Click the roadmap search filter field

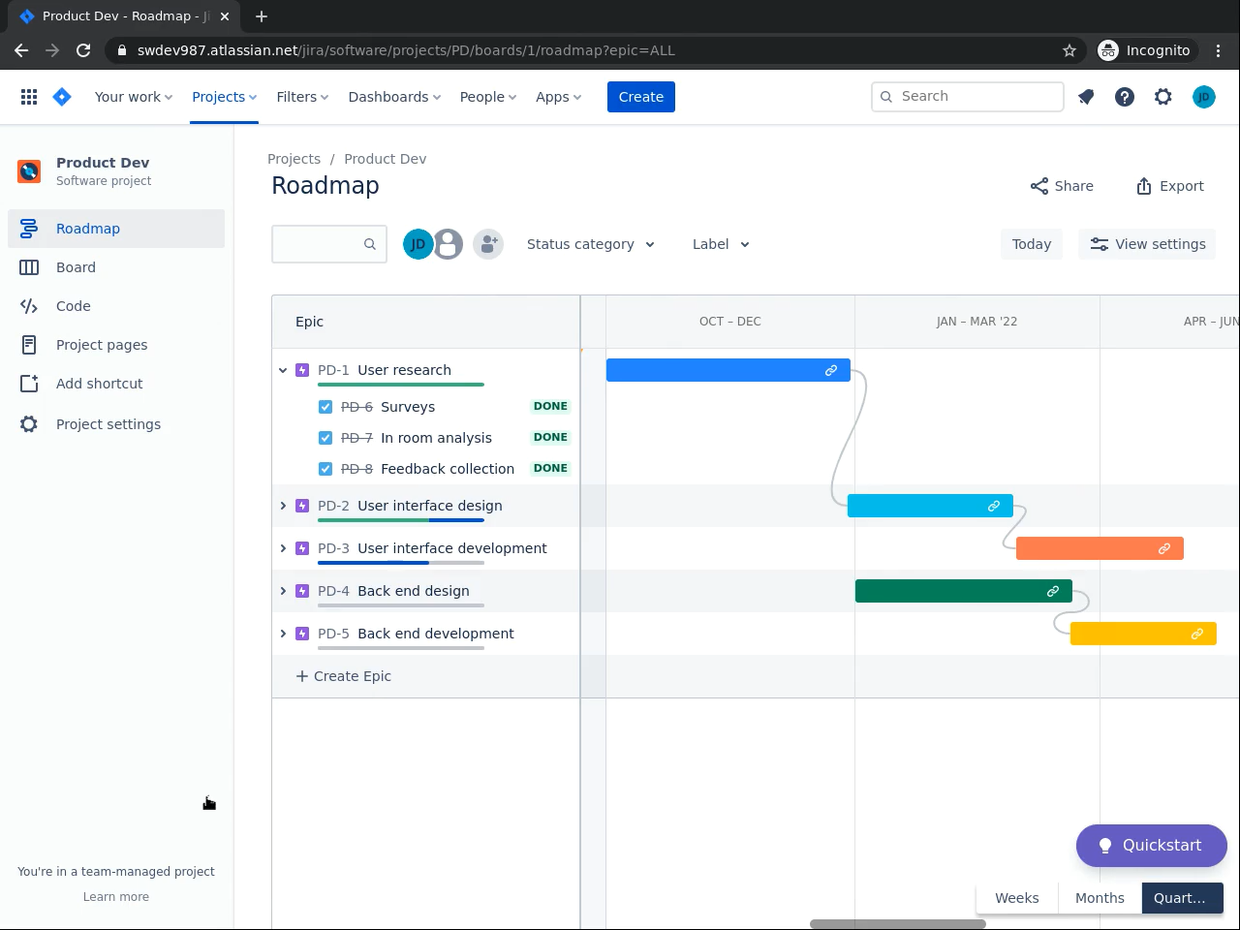329,244
